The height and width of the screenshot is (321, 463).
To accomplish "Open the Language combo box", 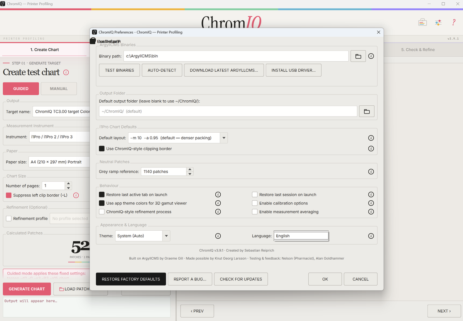I will 301,236.
